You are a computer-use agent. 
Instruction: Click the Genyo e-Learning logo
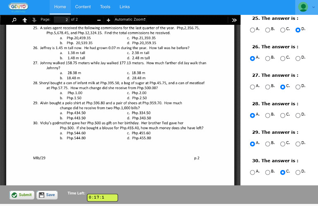coord(18,8)
